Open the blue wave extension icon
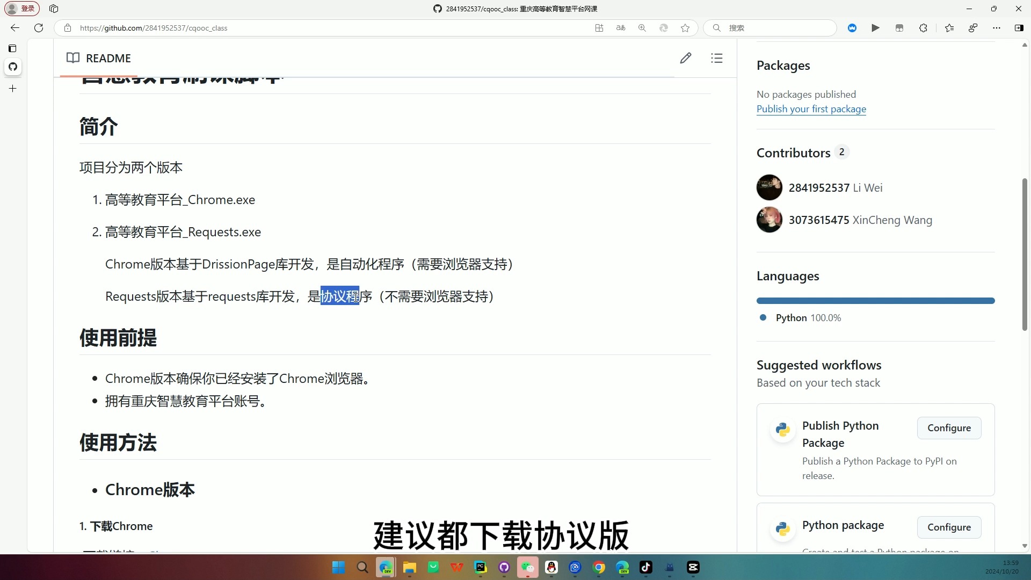The width and height of the screenshot is (1031, 580). coord(852,28)
